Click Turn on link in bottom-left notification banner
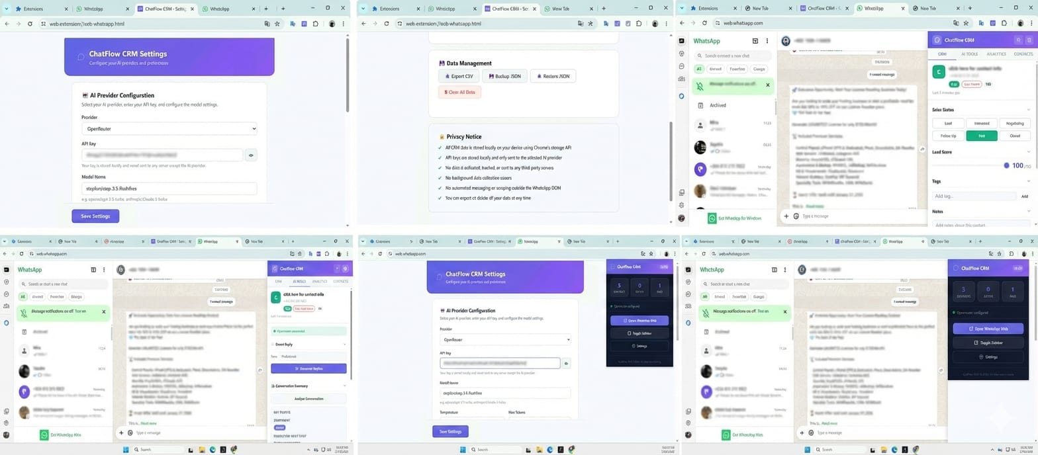This screenshot has width=1038, height=455. point(80,311)
